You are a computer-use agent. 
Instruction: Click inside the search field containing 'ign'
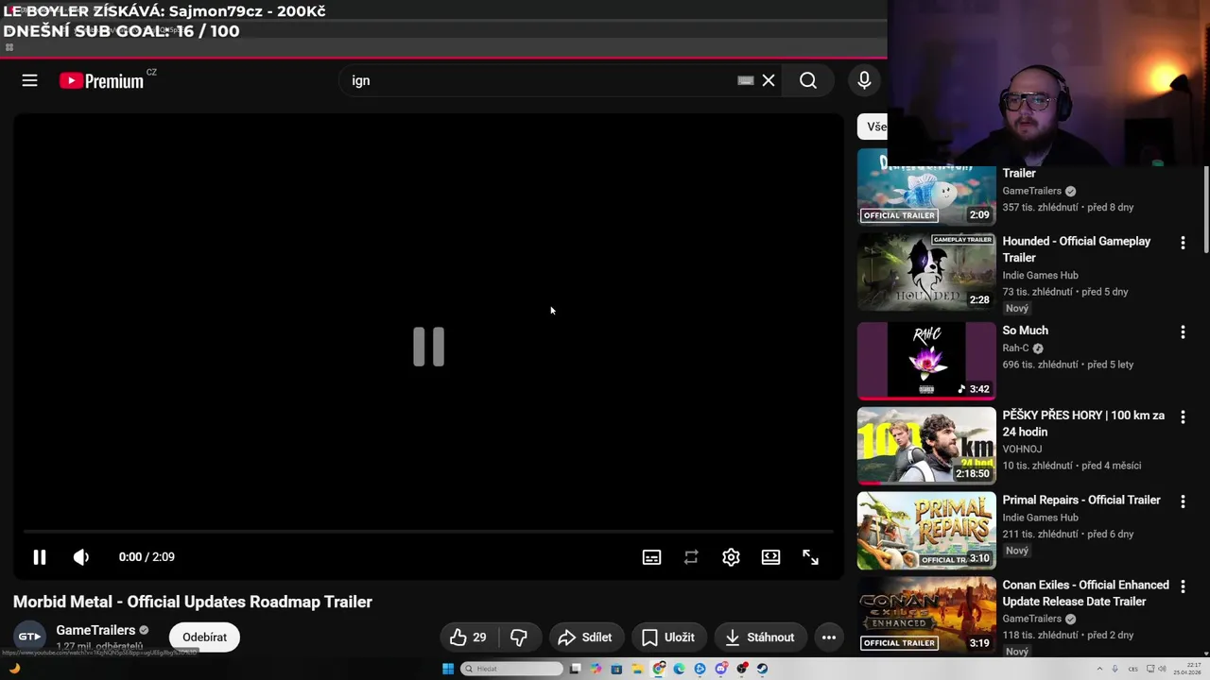pos(539,80)
